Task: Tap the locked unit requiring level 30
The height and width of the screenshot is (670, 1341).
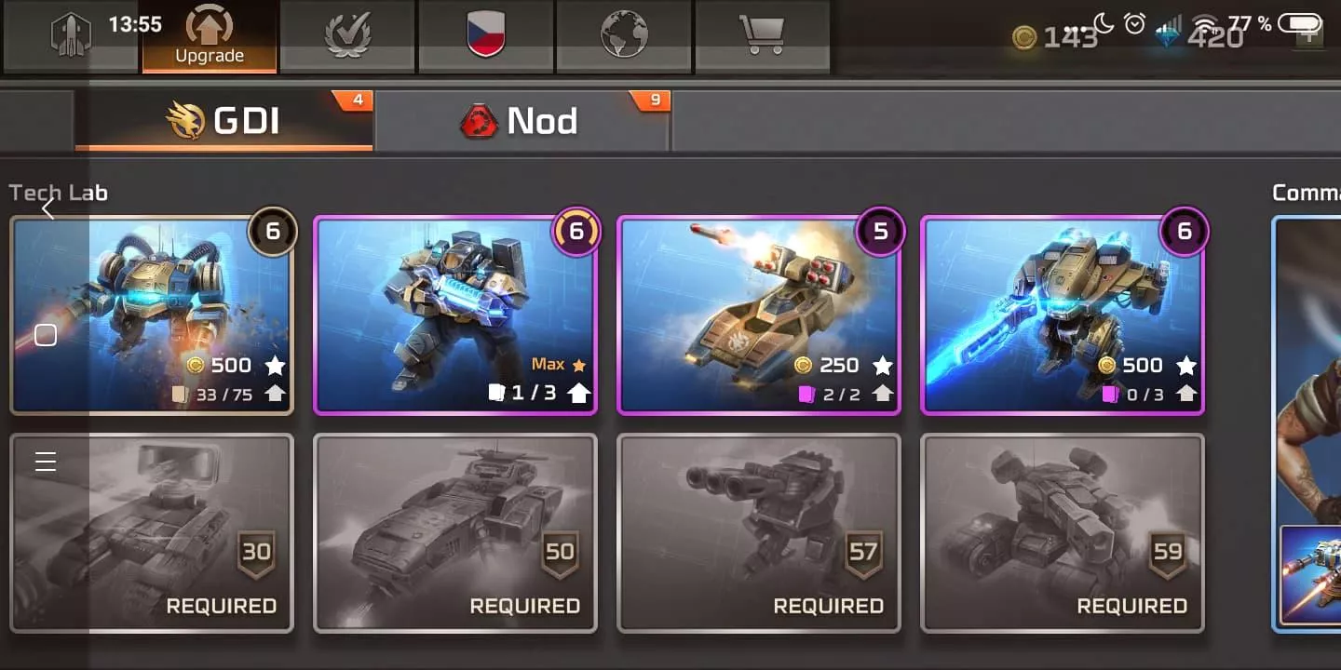Action: tap(152, 533)
